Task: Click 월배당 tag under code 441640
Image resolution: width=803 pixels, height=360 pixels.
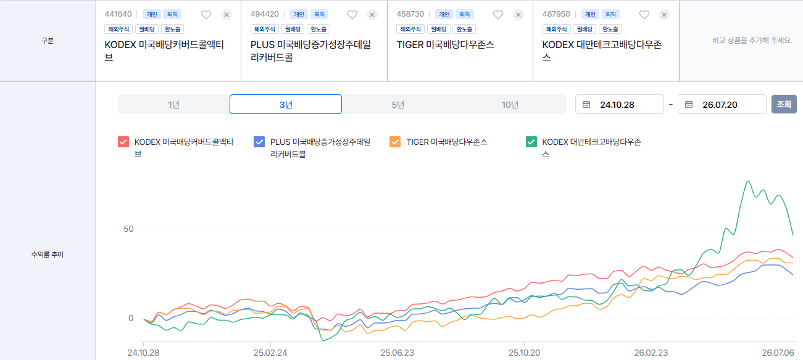Action: point(147,29)
